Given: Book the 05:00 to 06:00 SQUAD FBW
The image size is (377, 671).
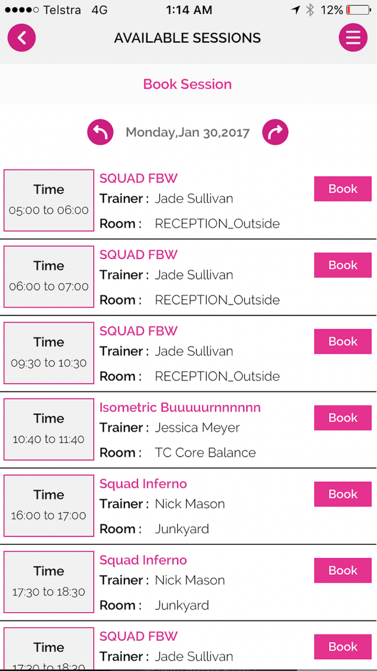Looking at the screenshot, I should (343, 189).
